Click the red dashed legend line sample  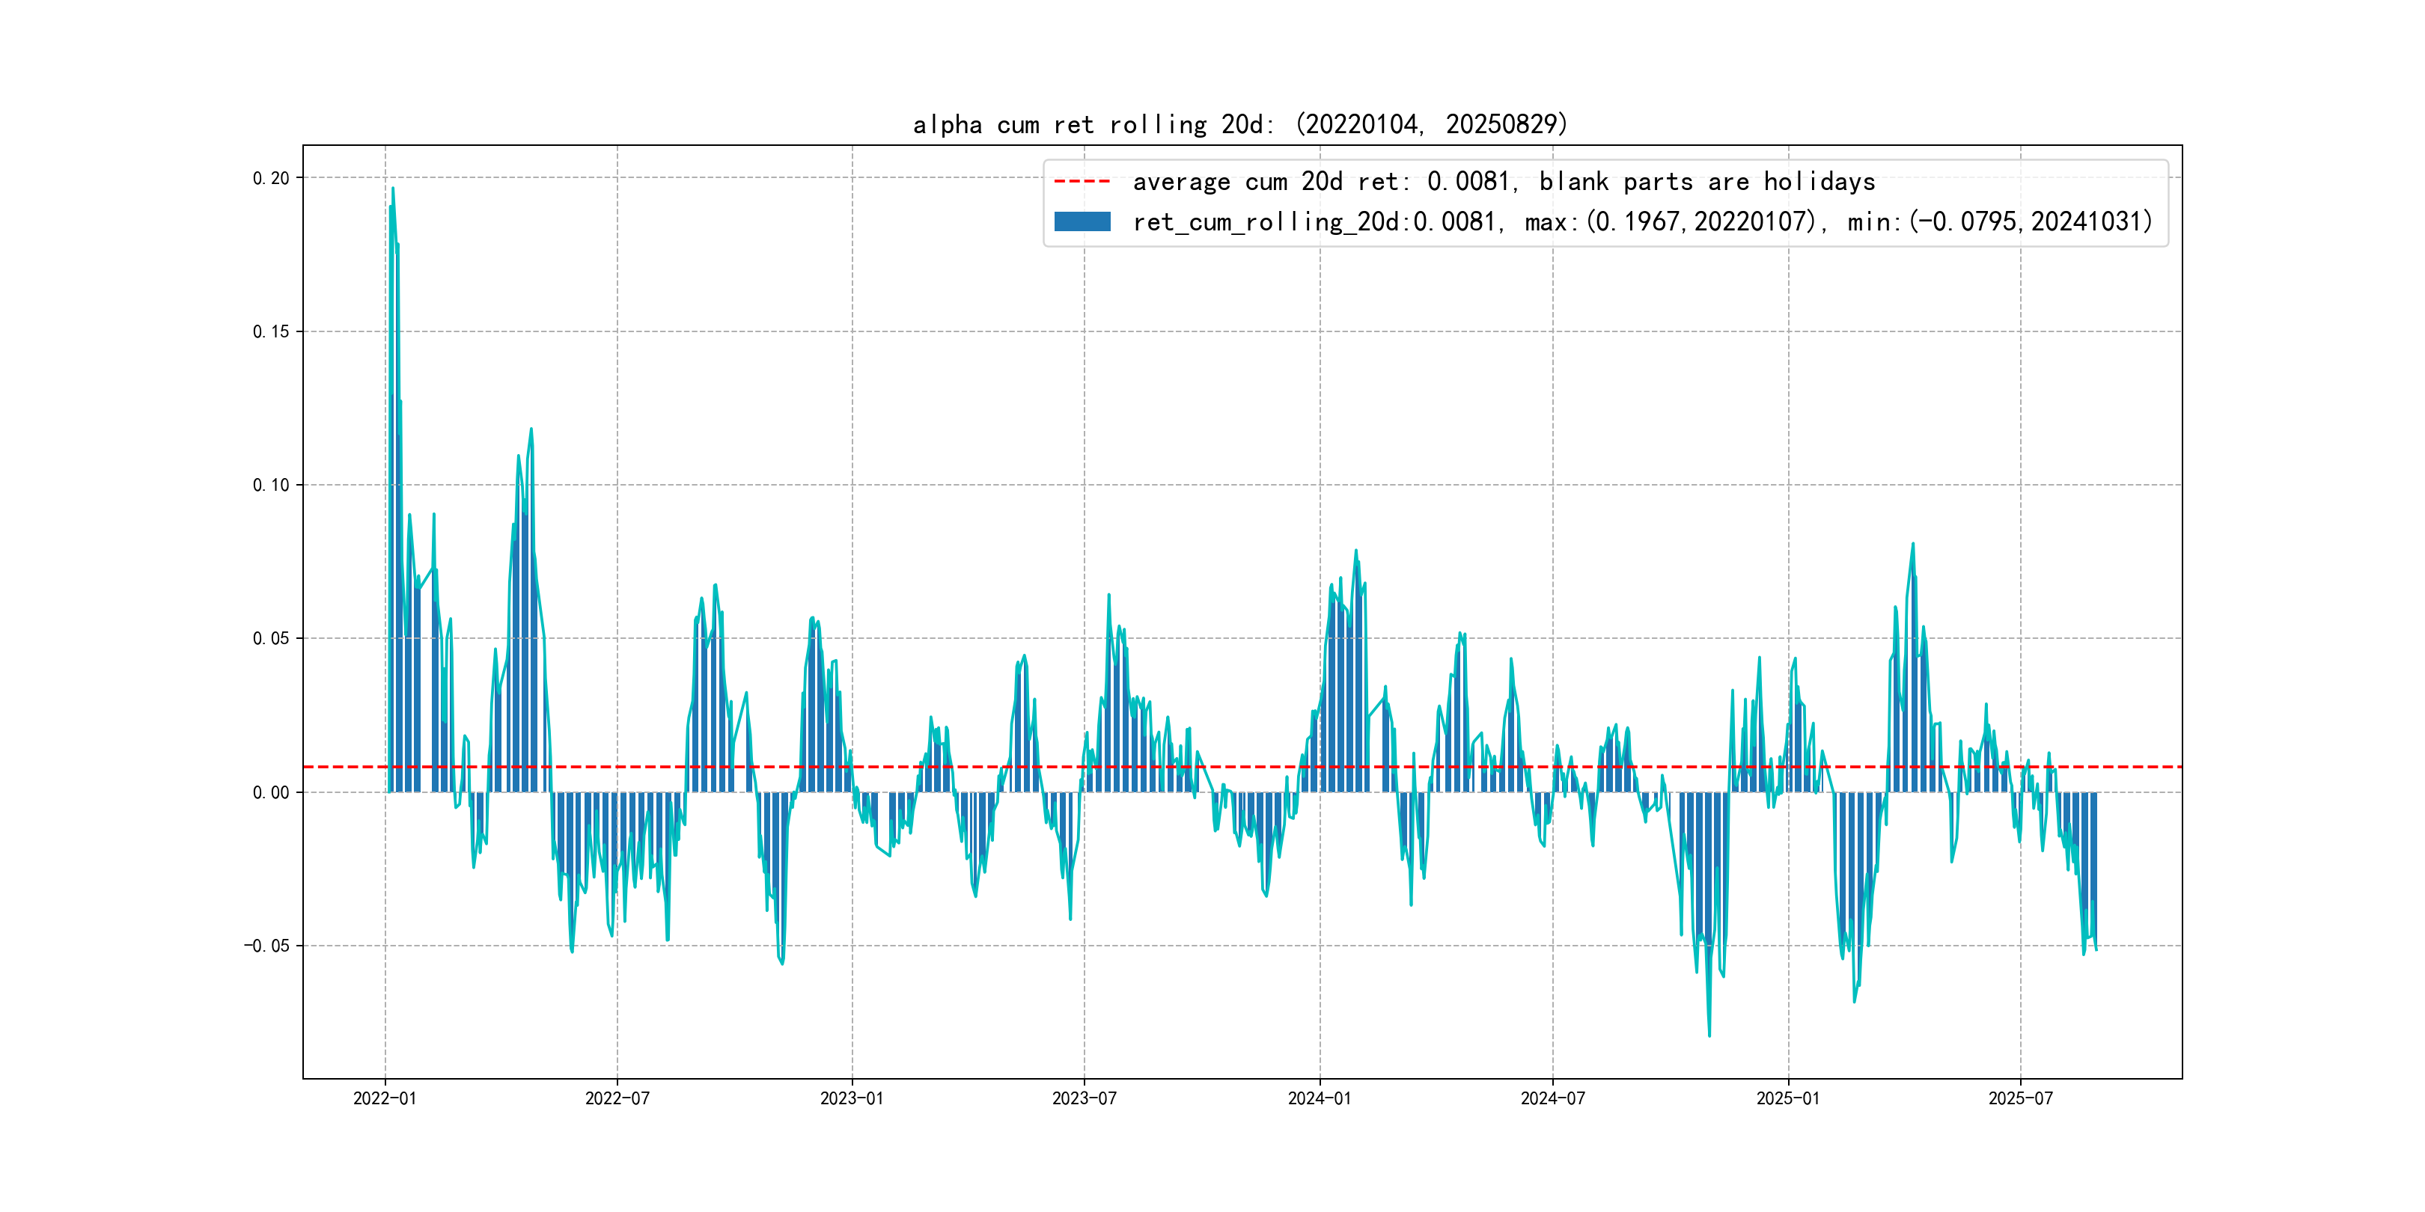pos(1082,182)
